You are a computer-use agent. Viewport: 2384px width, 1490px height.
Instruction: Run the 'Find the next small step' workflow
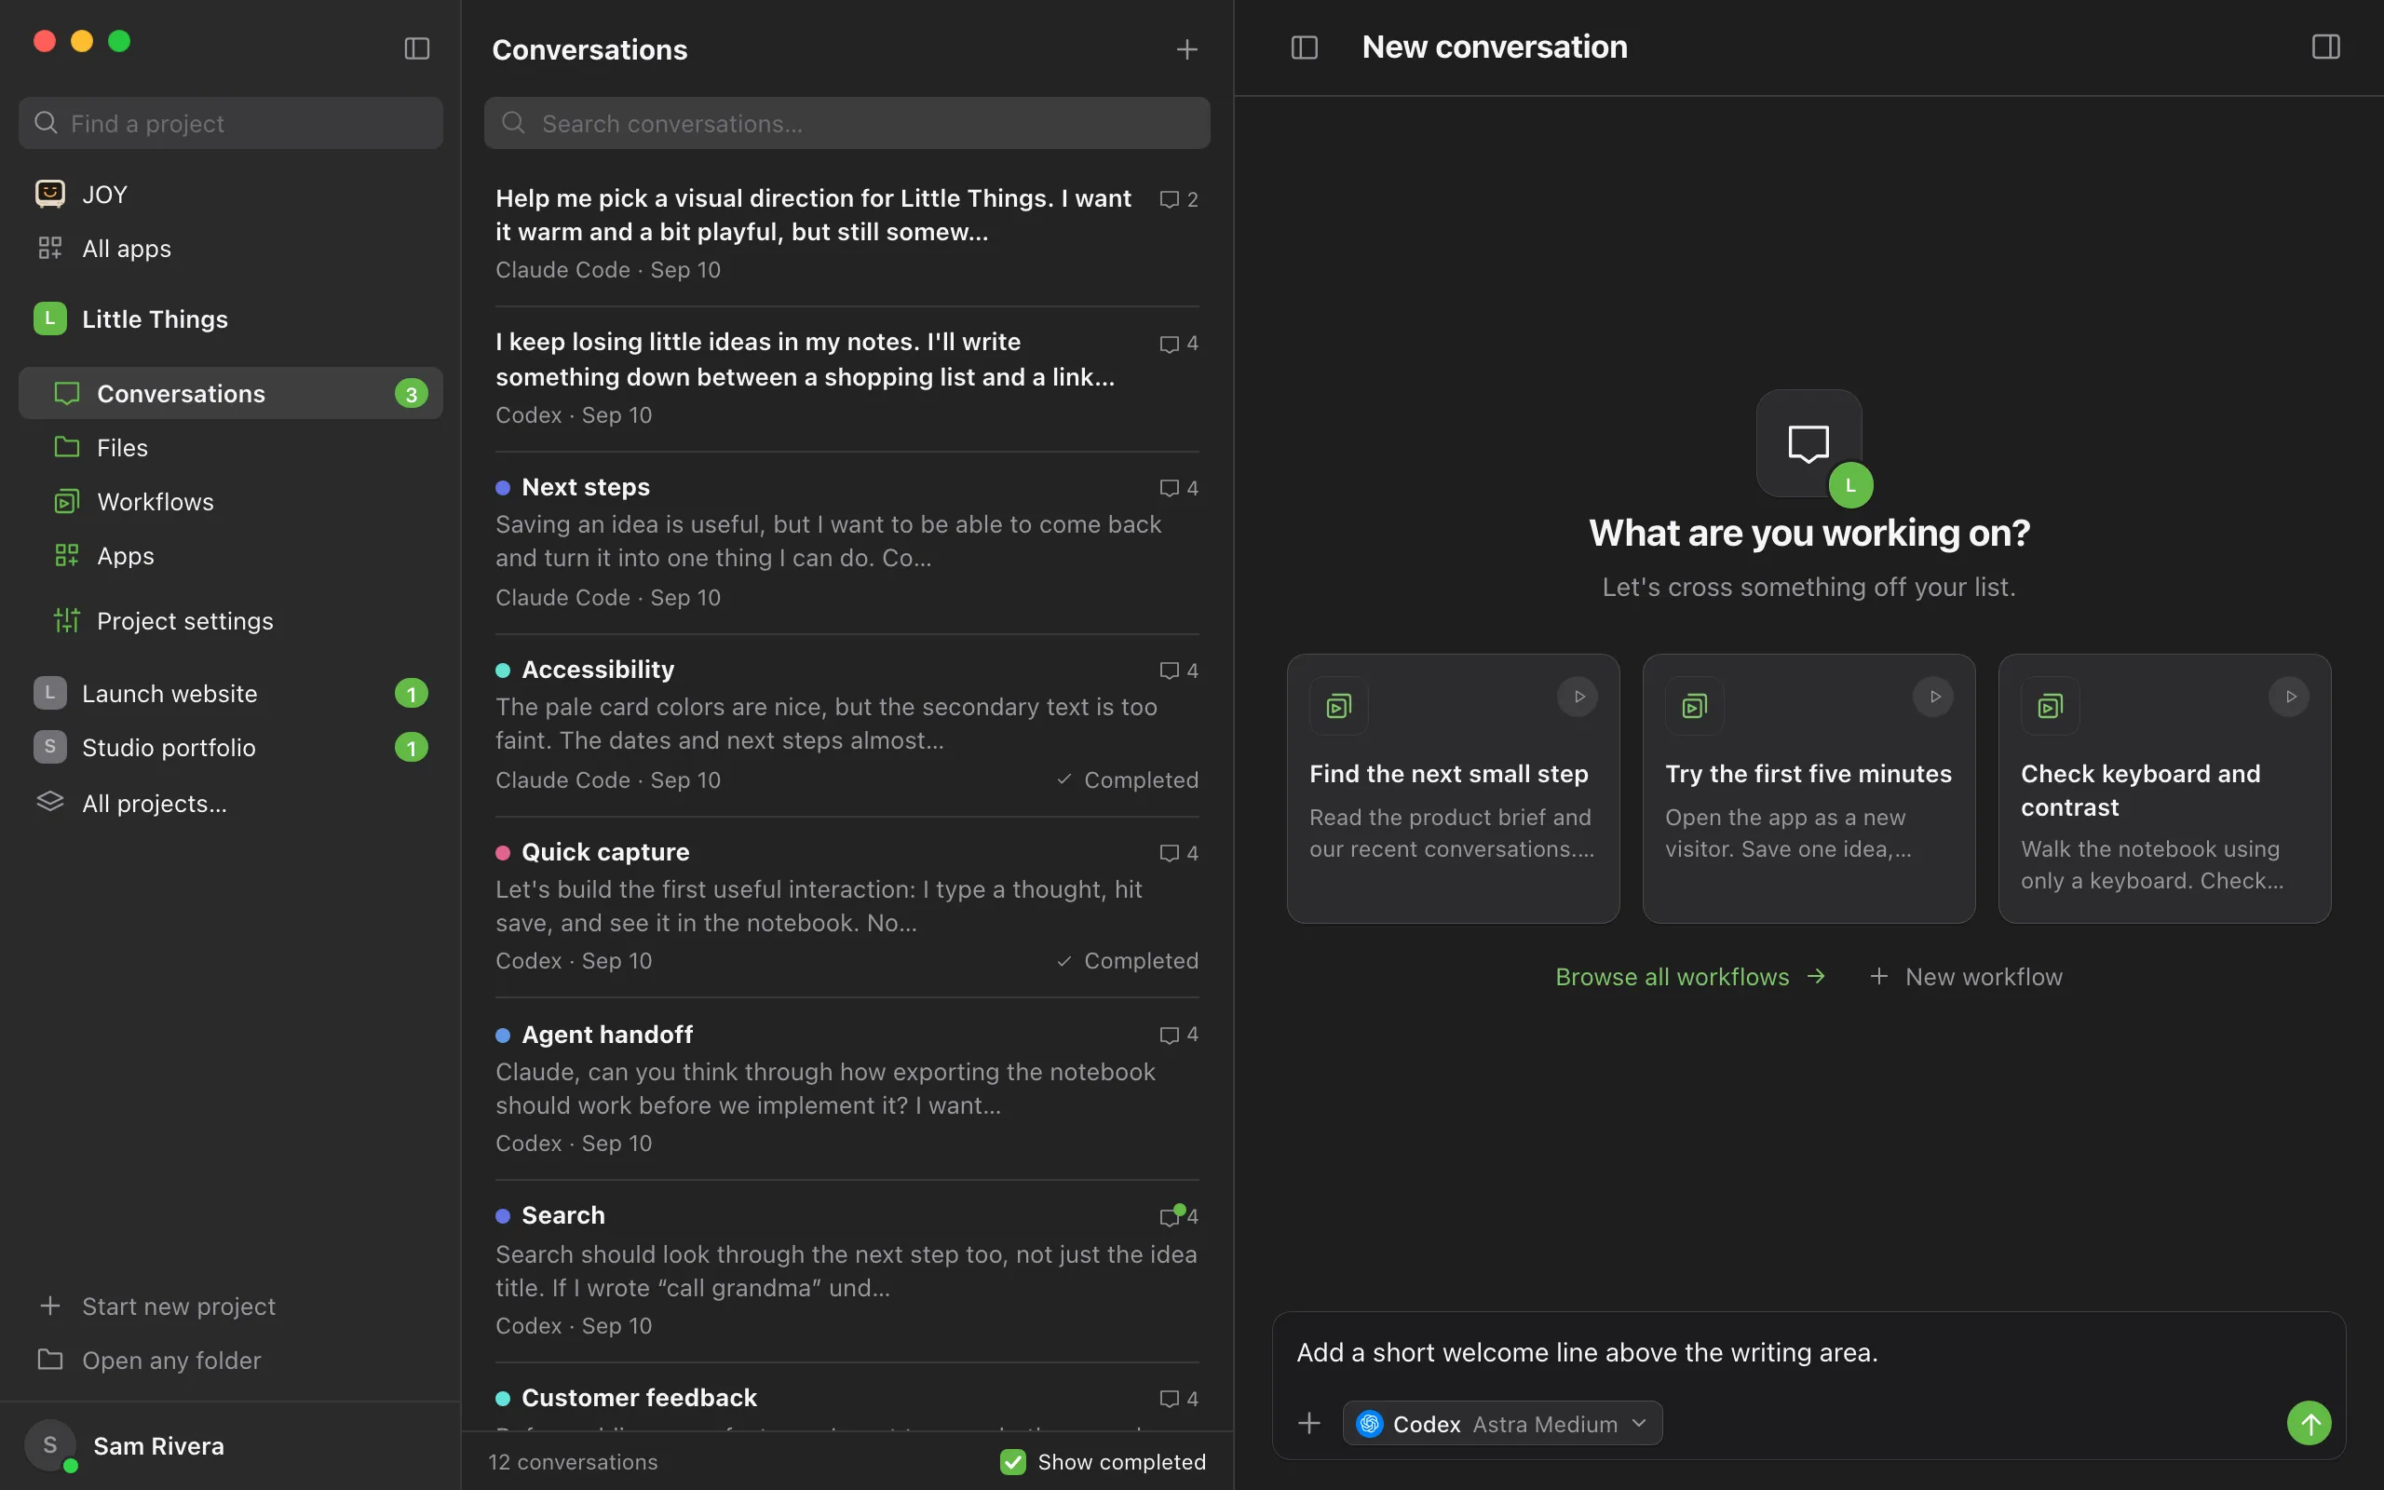pos(1578,697)
